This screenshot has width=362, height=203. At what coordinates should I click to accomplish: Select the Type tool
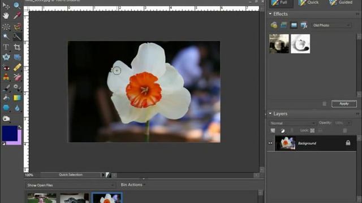[x=6, y=47]
